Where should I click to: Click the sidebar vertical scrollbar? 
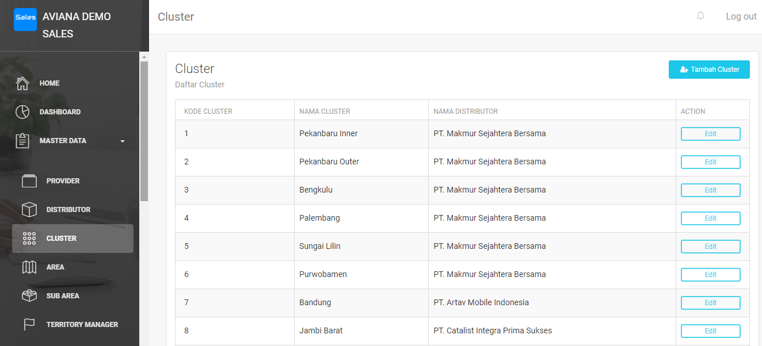point(144,132)
